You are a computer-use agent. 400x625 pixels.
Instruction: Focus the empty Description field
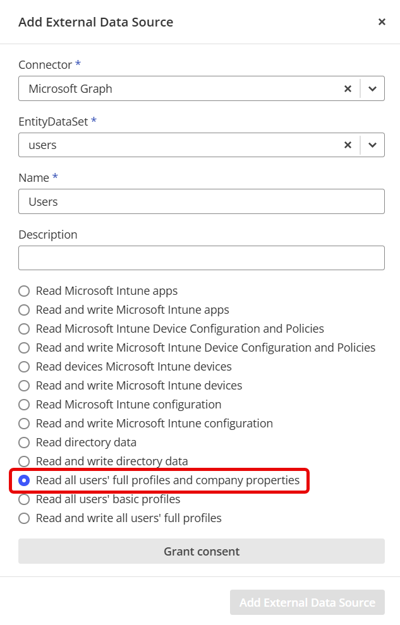(x=201, y=258)
